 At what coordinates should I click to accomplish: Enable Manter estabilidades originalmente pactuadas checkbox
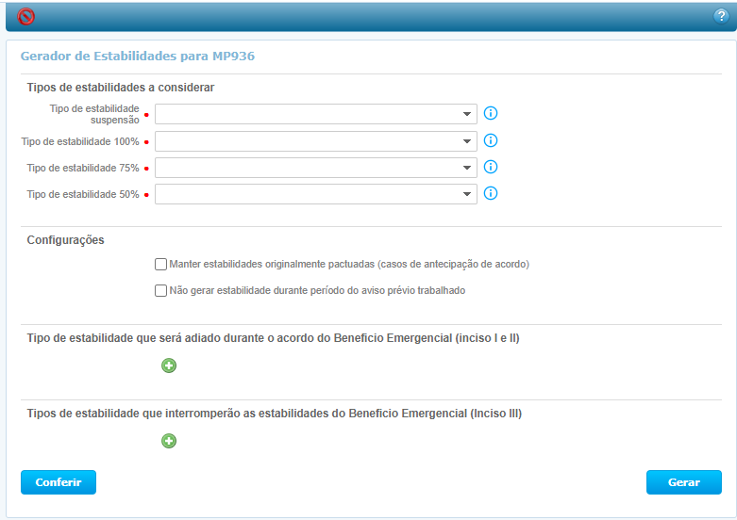coord(160,265)
